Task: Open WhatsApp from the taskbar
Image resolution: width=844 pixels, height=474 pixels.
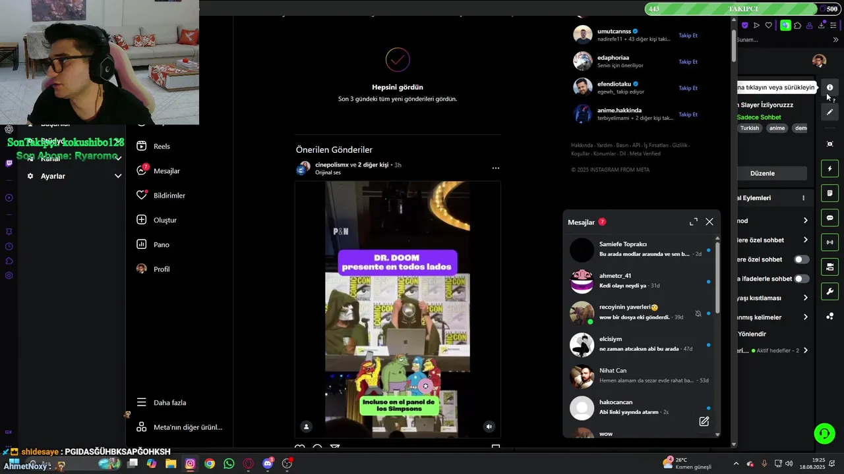Action: (x=229, y=463)
